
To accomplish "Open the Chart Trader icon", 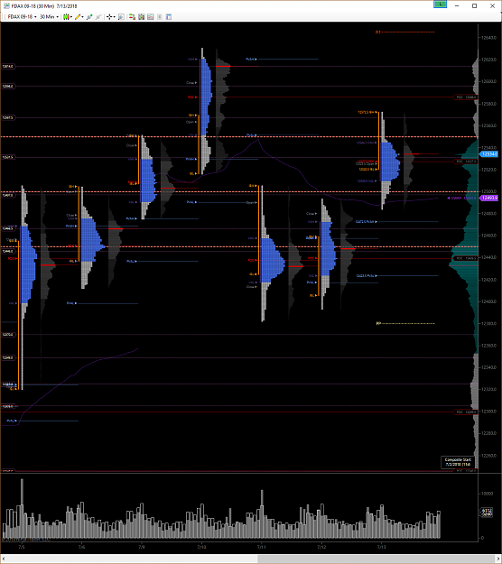I will click(132, 16).
